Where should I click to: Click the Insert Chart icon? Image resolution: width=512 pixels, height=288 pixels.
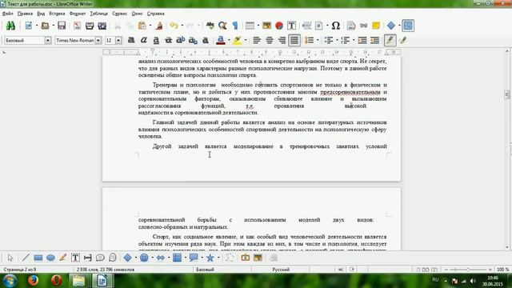(x=279, y=26)
